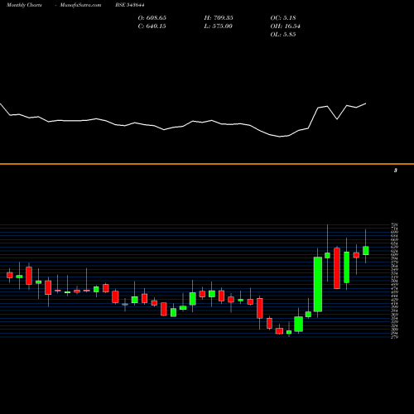Open the MunafaSutra.com site label
This screenshot has width=414, height=414.
(80, 5)
